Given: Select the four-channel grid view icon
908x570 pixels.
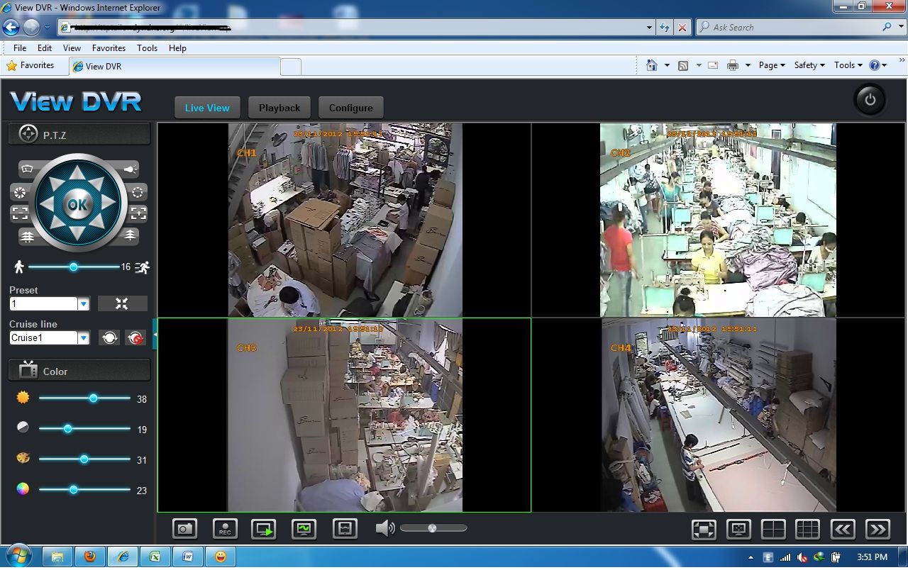Looking at the screenshot, I should click(x=773, y=529).
